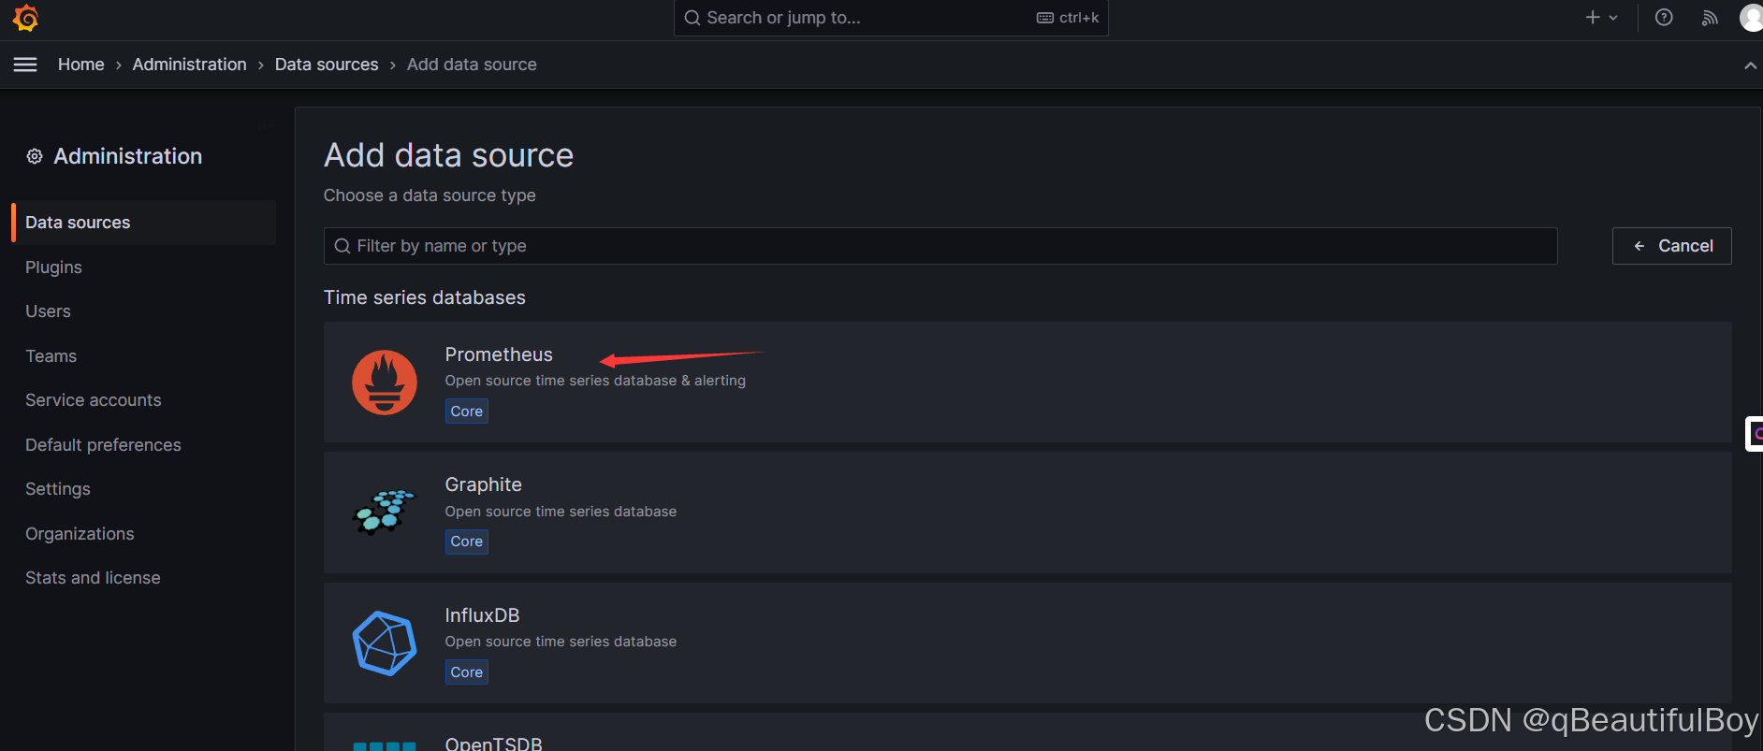Screen dimensions: 1763x751
Task: Click the Grafana logo icon
Action: pos(25,18)
